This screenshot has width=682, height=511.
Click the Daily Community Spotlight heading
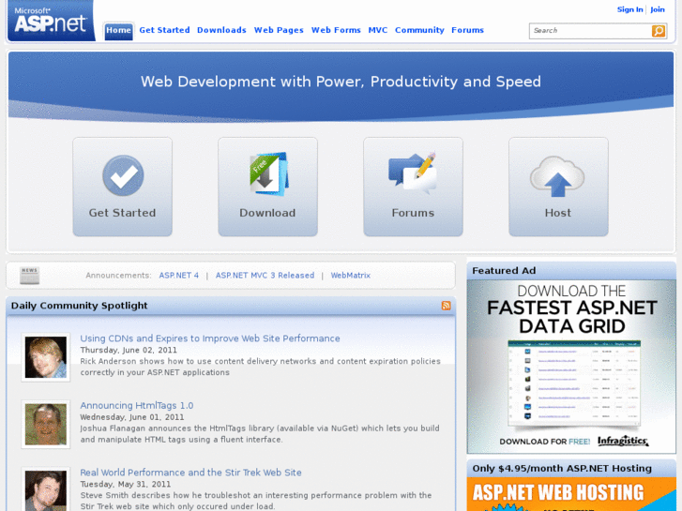(79, 306)
